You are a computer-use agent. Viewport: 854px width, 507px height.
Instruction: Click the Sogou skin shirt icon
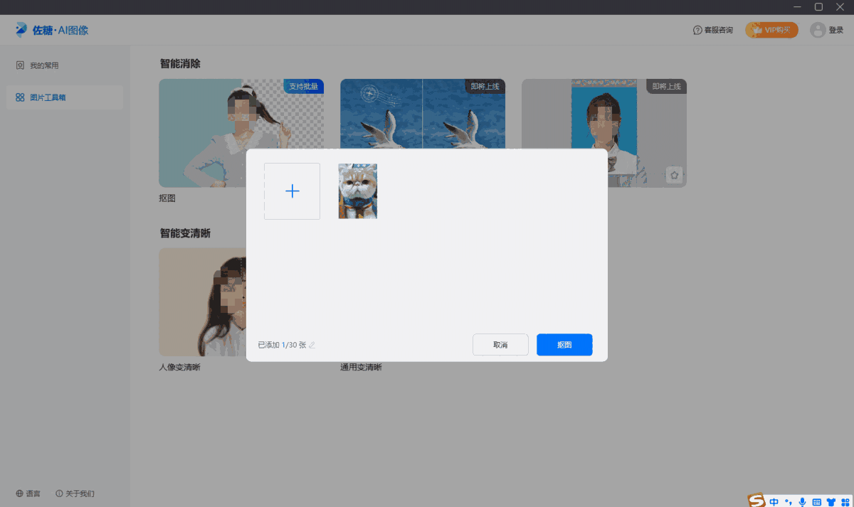[831, 502]
